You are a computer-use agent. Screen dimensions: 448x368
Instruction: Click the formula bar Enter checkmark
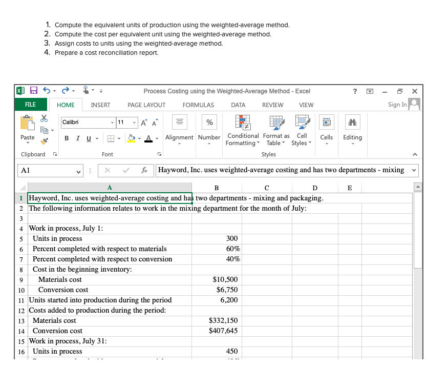(126, 171)
